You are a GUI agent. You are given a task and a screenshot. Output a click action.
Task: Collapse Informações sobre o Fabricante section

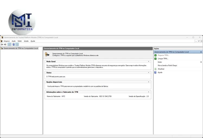148,92
